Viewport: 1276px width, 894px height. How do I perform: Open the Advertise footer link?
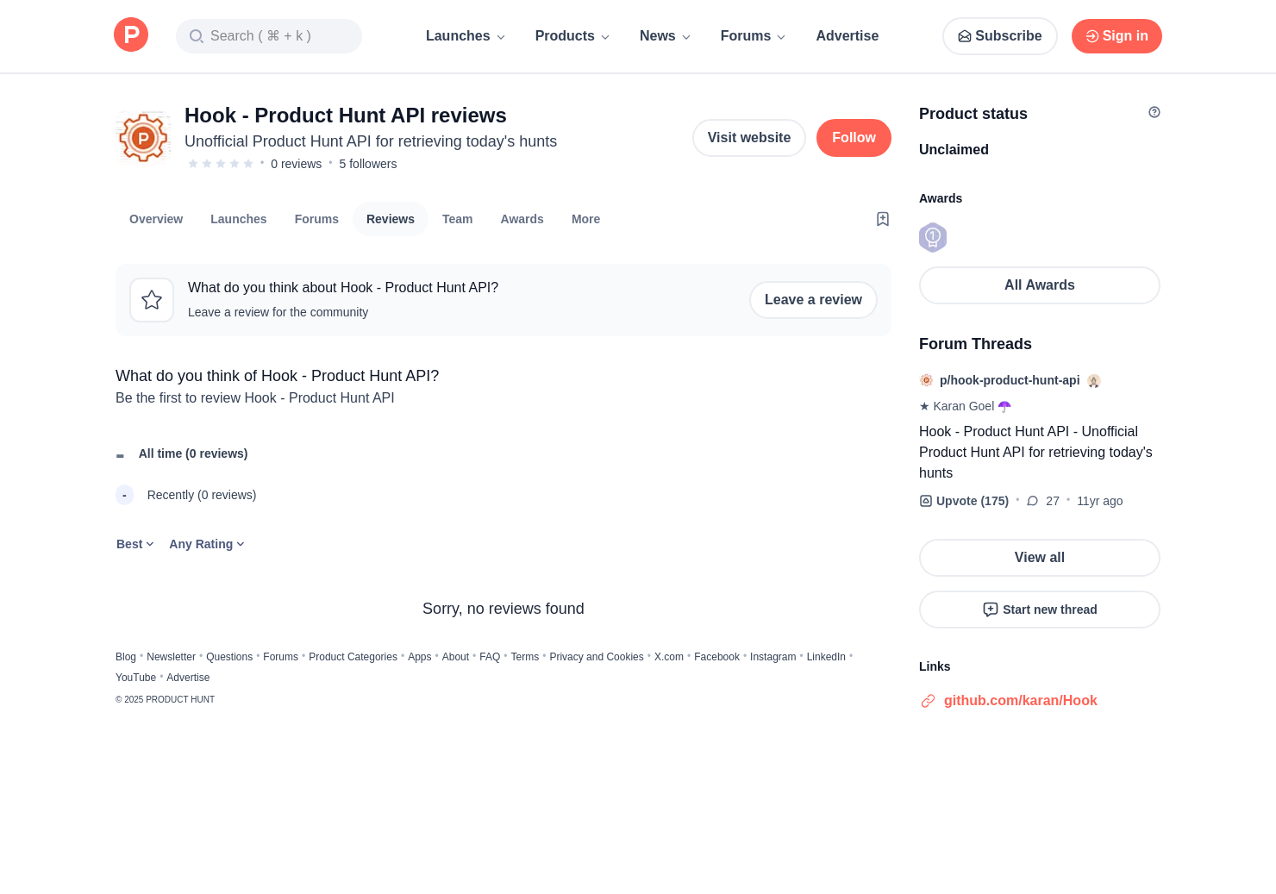(188, 678)
